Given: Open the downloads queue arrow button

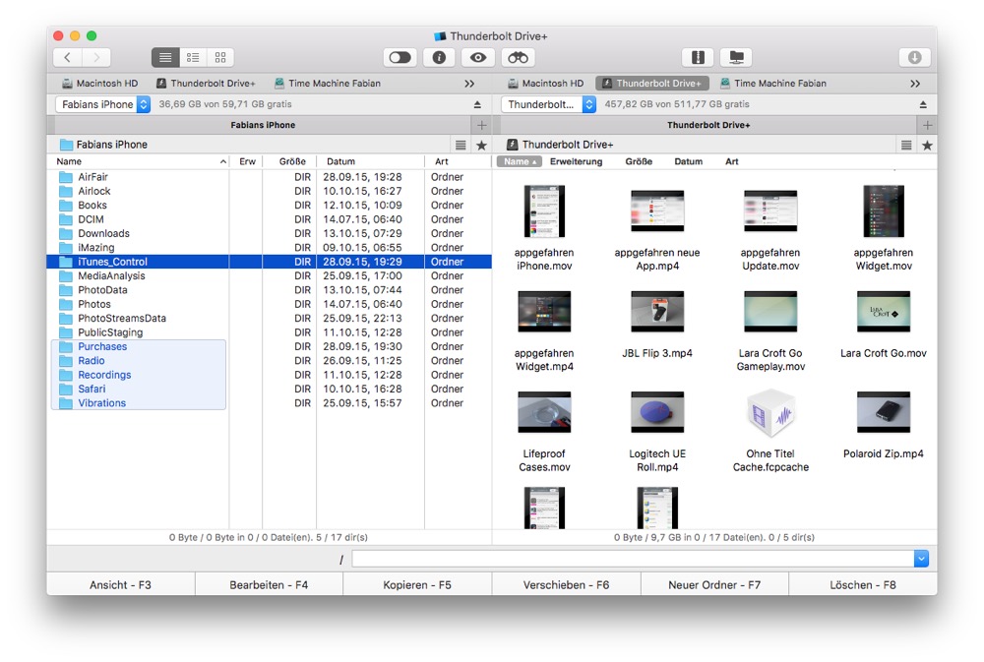Looking at the screenshot, I should click(914, 58).
